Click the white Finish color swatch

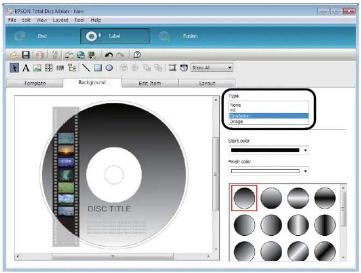point(265,171)
